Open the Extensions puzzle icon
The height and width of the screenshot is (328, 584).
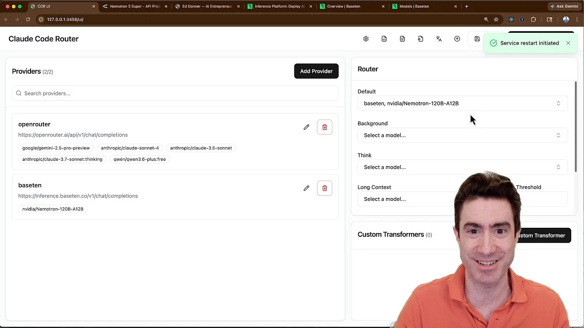pyautogui.click(x=533, y=19)
